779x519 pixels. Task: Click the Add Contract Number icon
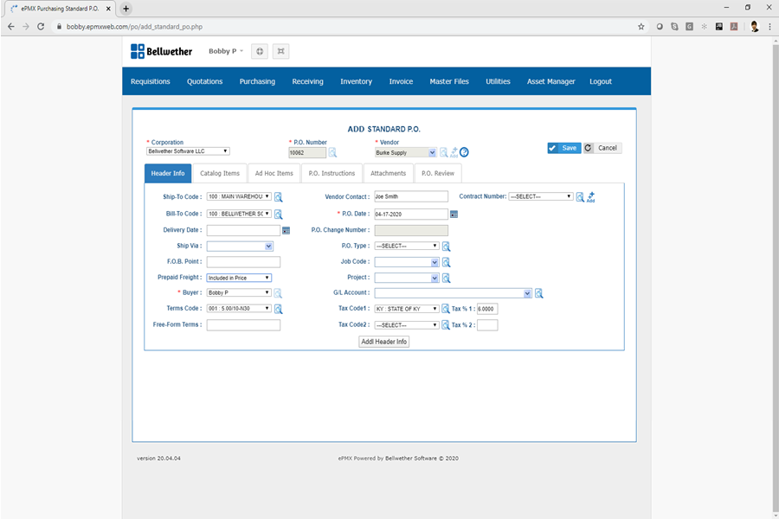pyautogui.click(x=591, y=197)
